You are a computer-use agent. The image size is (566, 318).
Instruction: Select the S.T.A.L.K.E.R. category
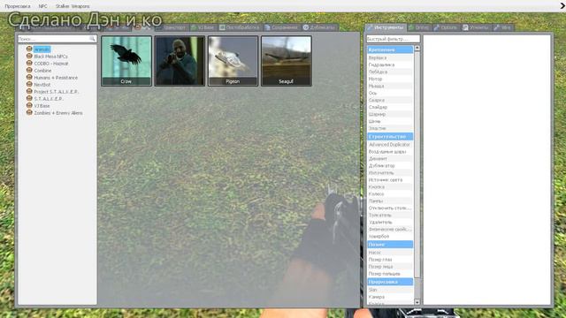49,99
